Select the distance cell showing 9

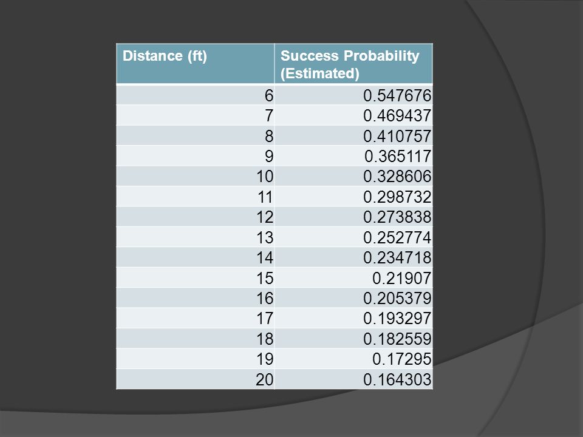(x=196, y=156)
